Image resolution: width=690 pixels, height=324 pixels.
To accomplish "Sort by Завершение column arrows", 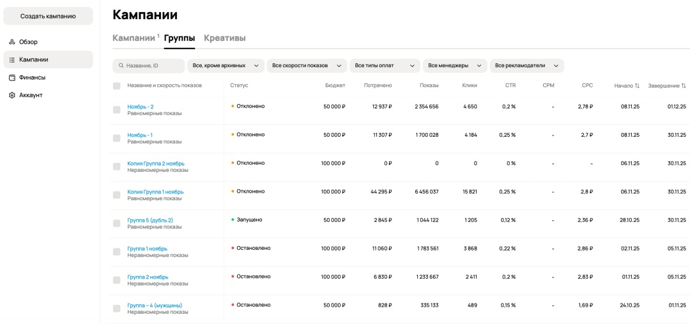I will [684, 86].
